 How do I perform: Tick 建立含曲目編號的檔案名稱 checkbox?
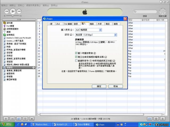(x=76, y=57)
